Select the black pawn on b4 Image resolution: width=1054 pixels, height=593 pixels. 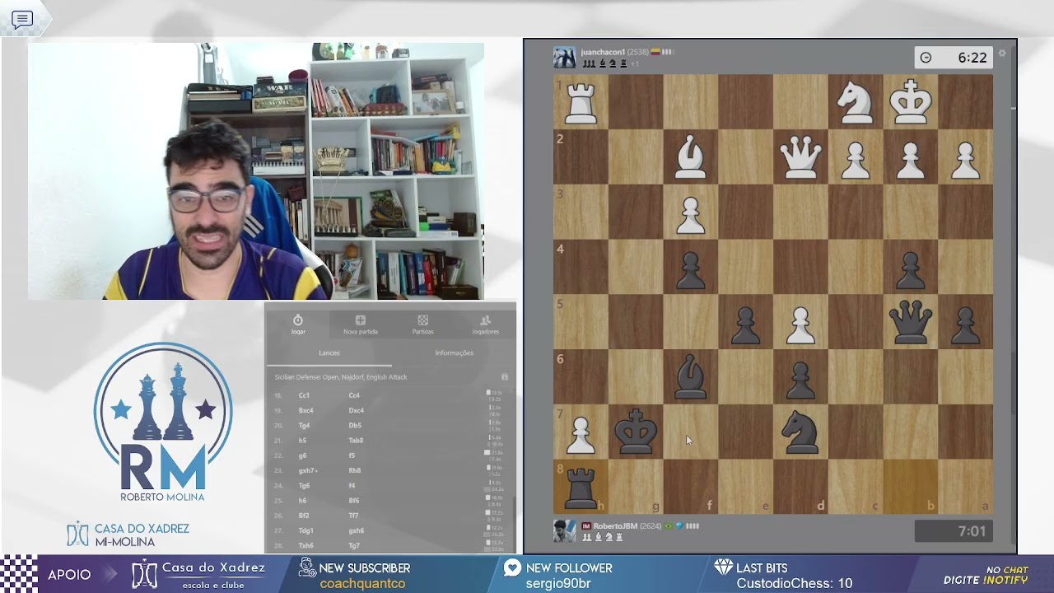click(910, 269)
